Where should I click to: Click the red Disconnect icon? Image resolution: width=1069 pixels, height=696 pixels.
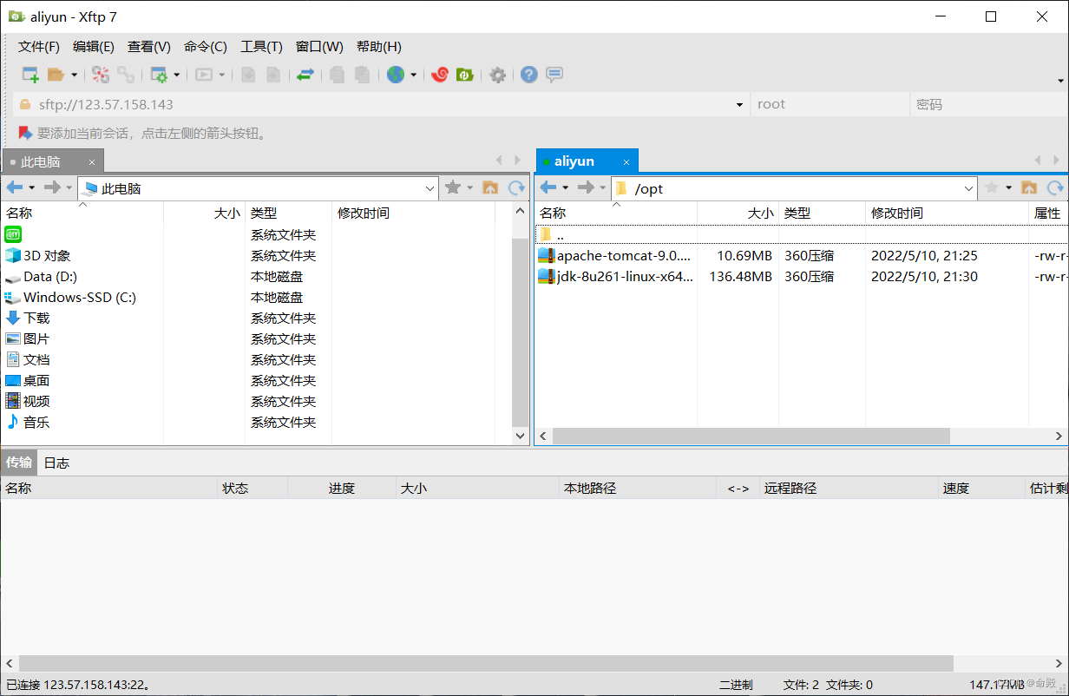[101, 75]
